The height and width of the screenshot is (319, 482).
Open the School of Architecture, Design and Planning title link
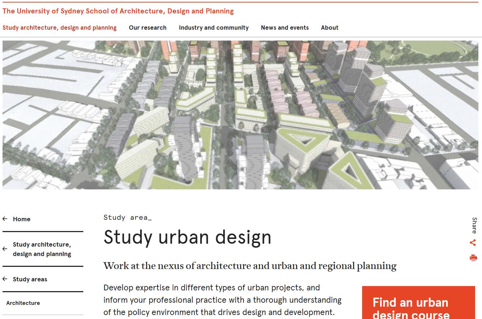coord(118,11)
